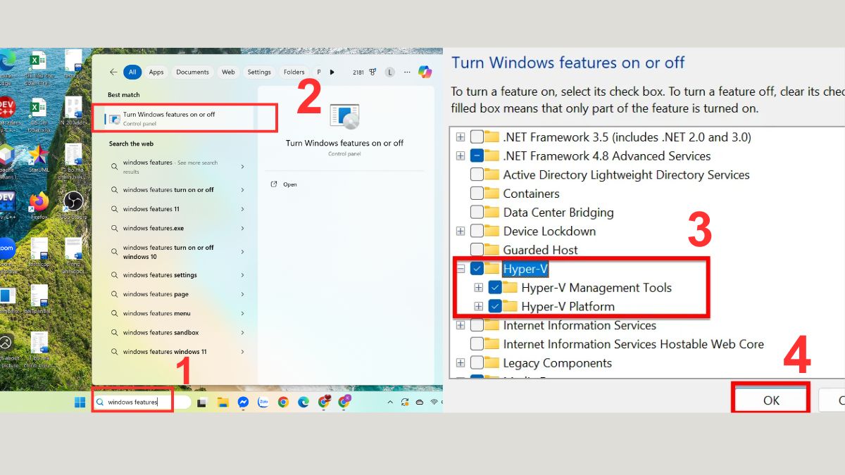Select the Tieng anh.docx desktop file

coord(73,256)
